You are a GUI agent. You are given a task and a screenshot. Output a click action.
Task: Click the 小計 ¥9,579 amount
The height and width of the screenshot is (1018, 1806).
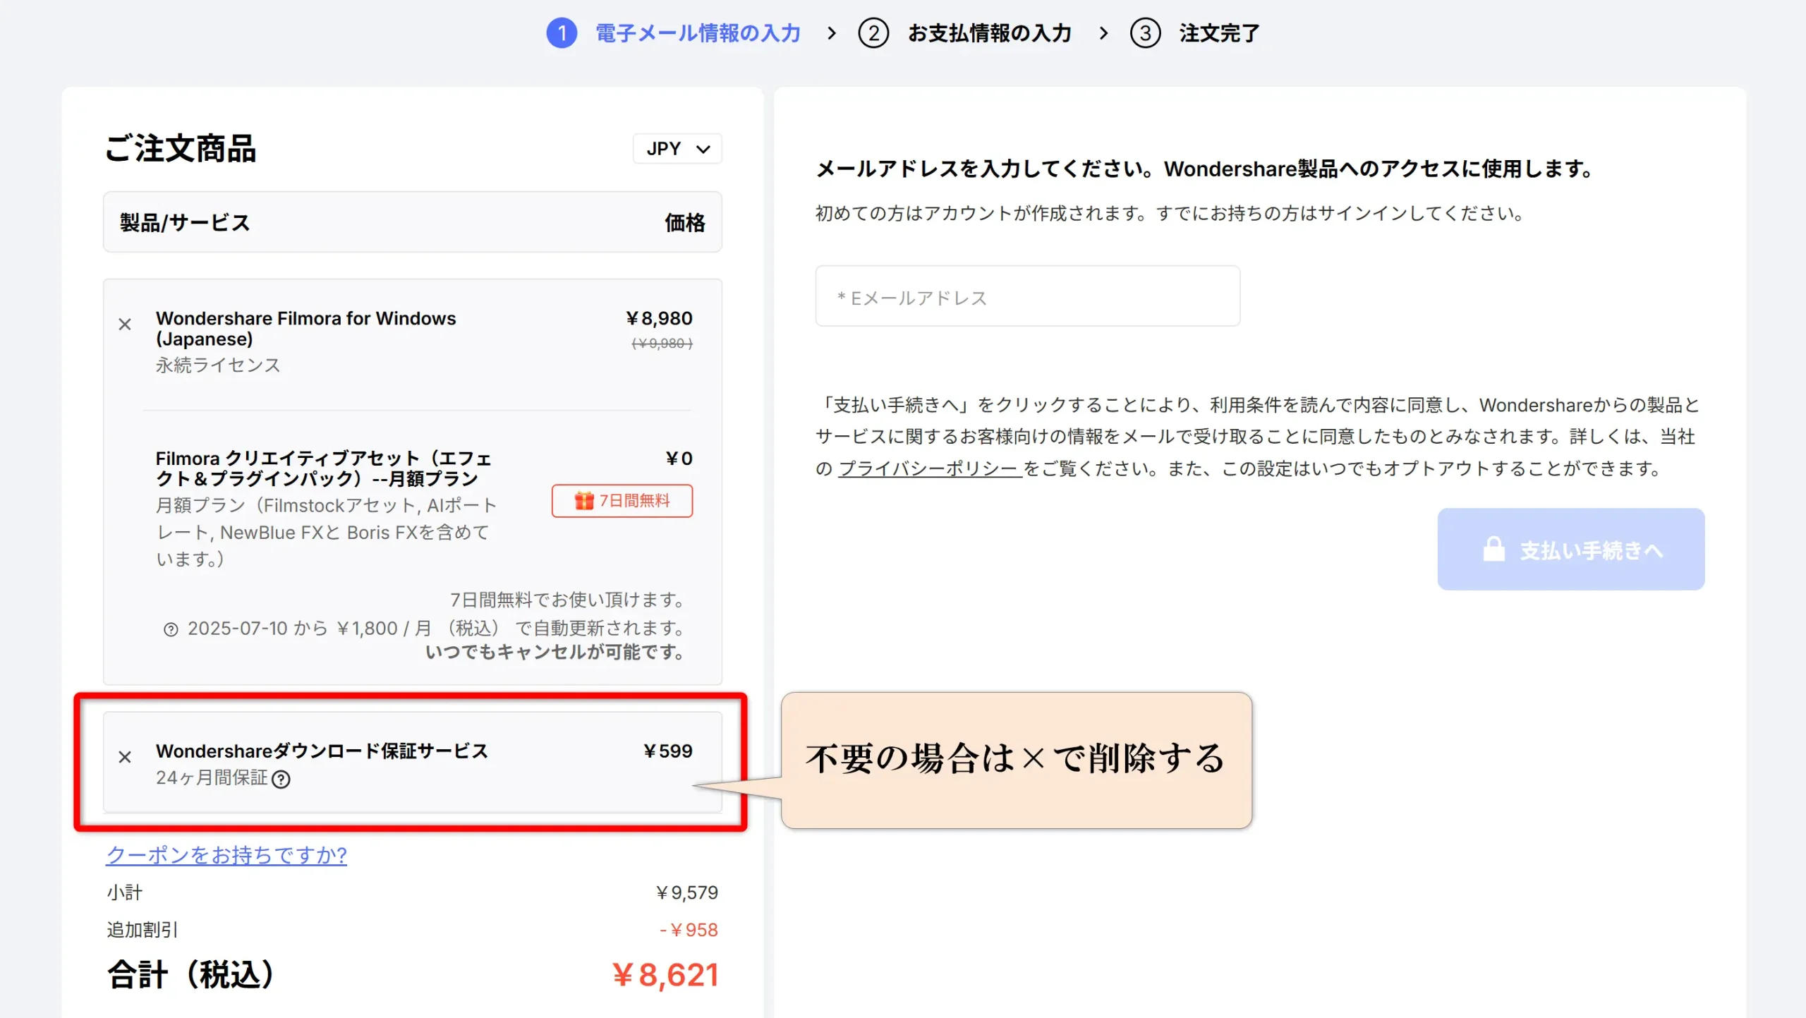[x=686, y=893]
